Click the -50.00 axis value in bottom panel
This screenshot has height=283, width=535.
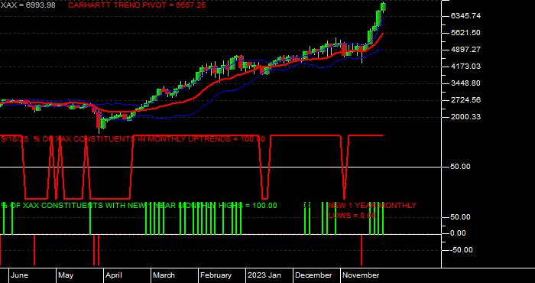(x=462, y=250)
